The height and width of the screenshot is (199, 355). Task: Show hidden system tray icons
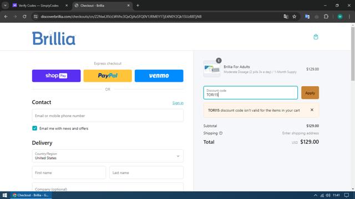point(316,195)
